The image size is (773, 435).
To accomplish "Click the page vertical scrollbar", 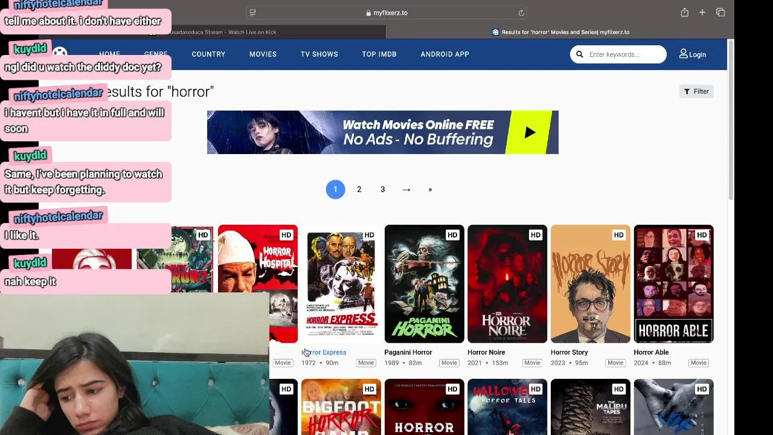I will click(x=731, y=121).
